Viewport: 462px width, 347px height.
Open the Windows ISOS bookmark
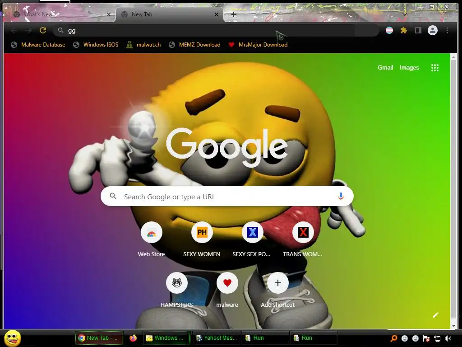96,45
